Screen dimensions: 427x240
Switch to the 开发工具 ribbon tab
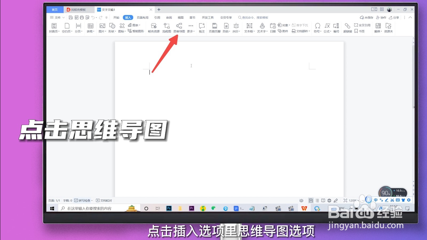point(208,18)
